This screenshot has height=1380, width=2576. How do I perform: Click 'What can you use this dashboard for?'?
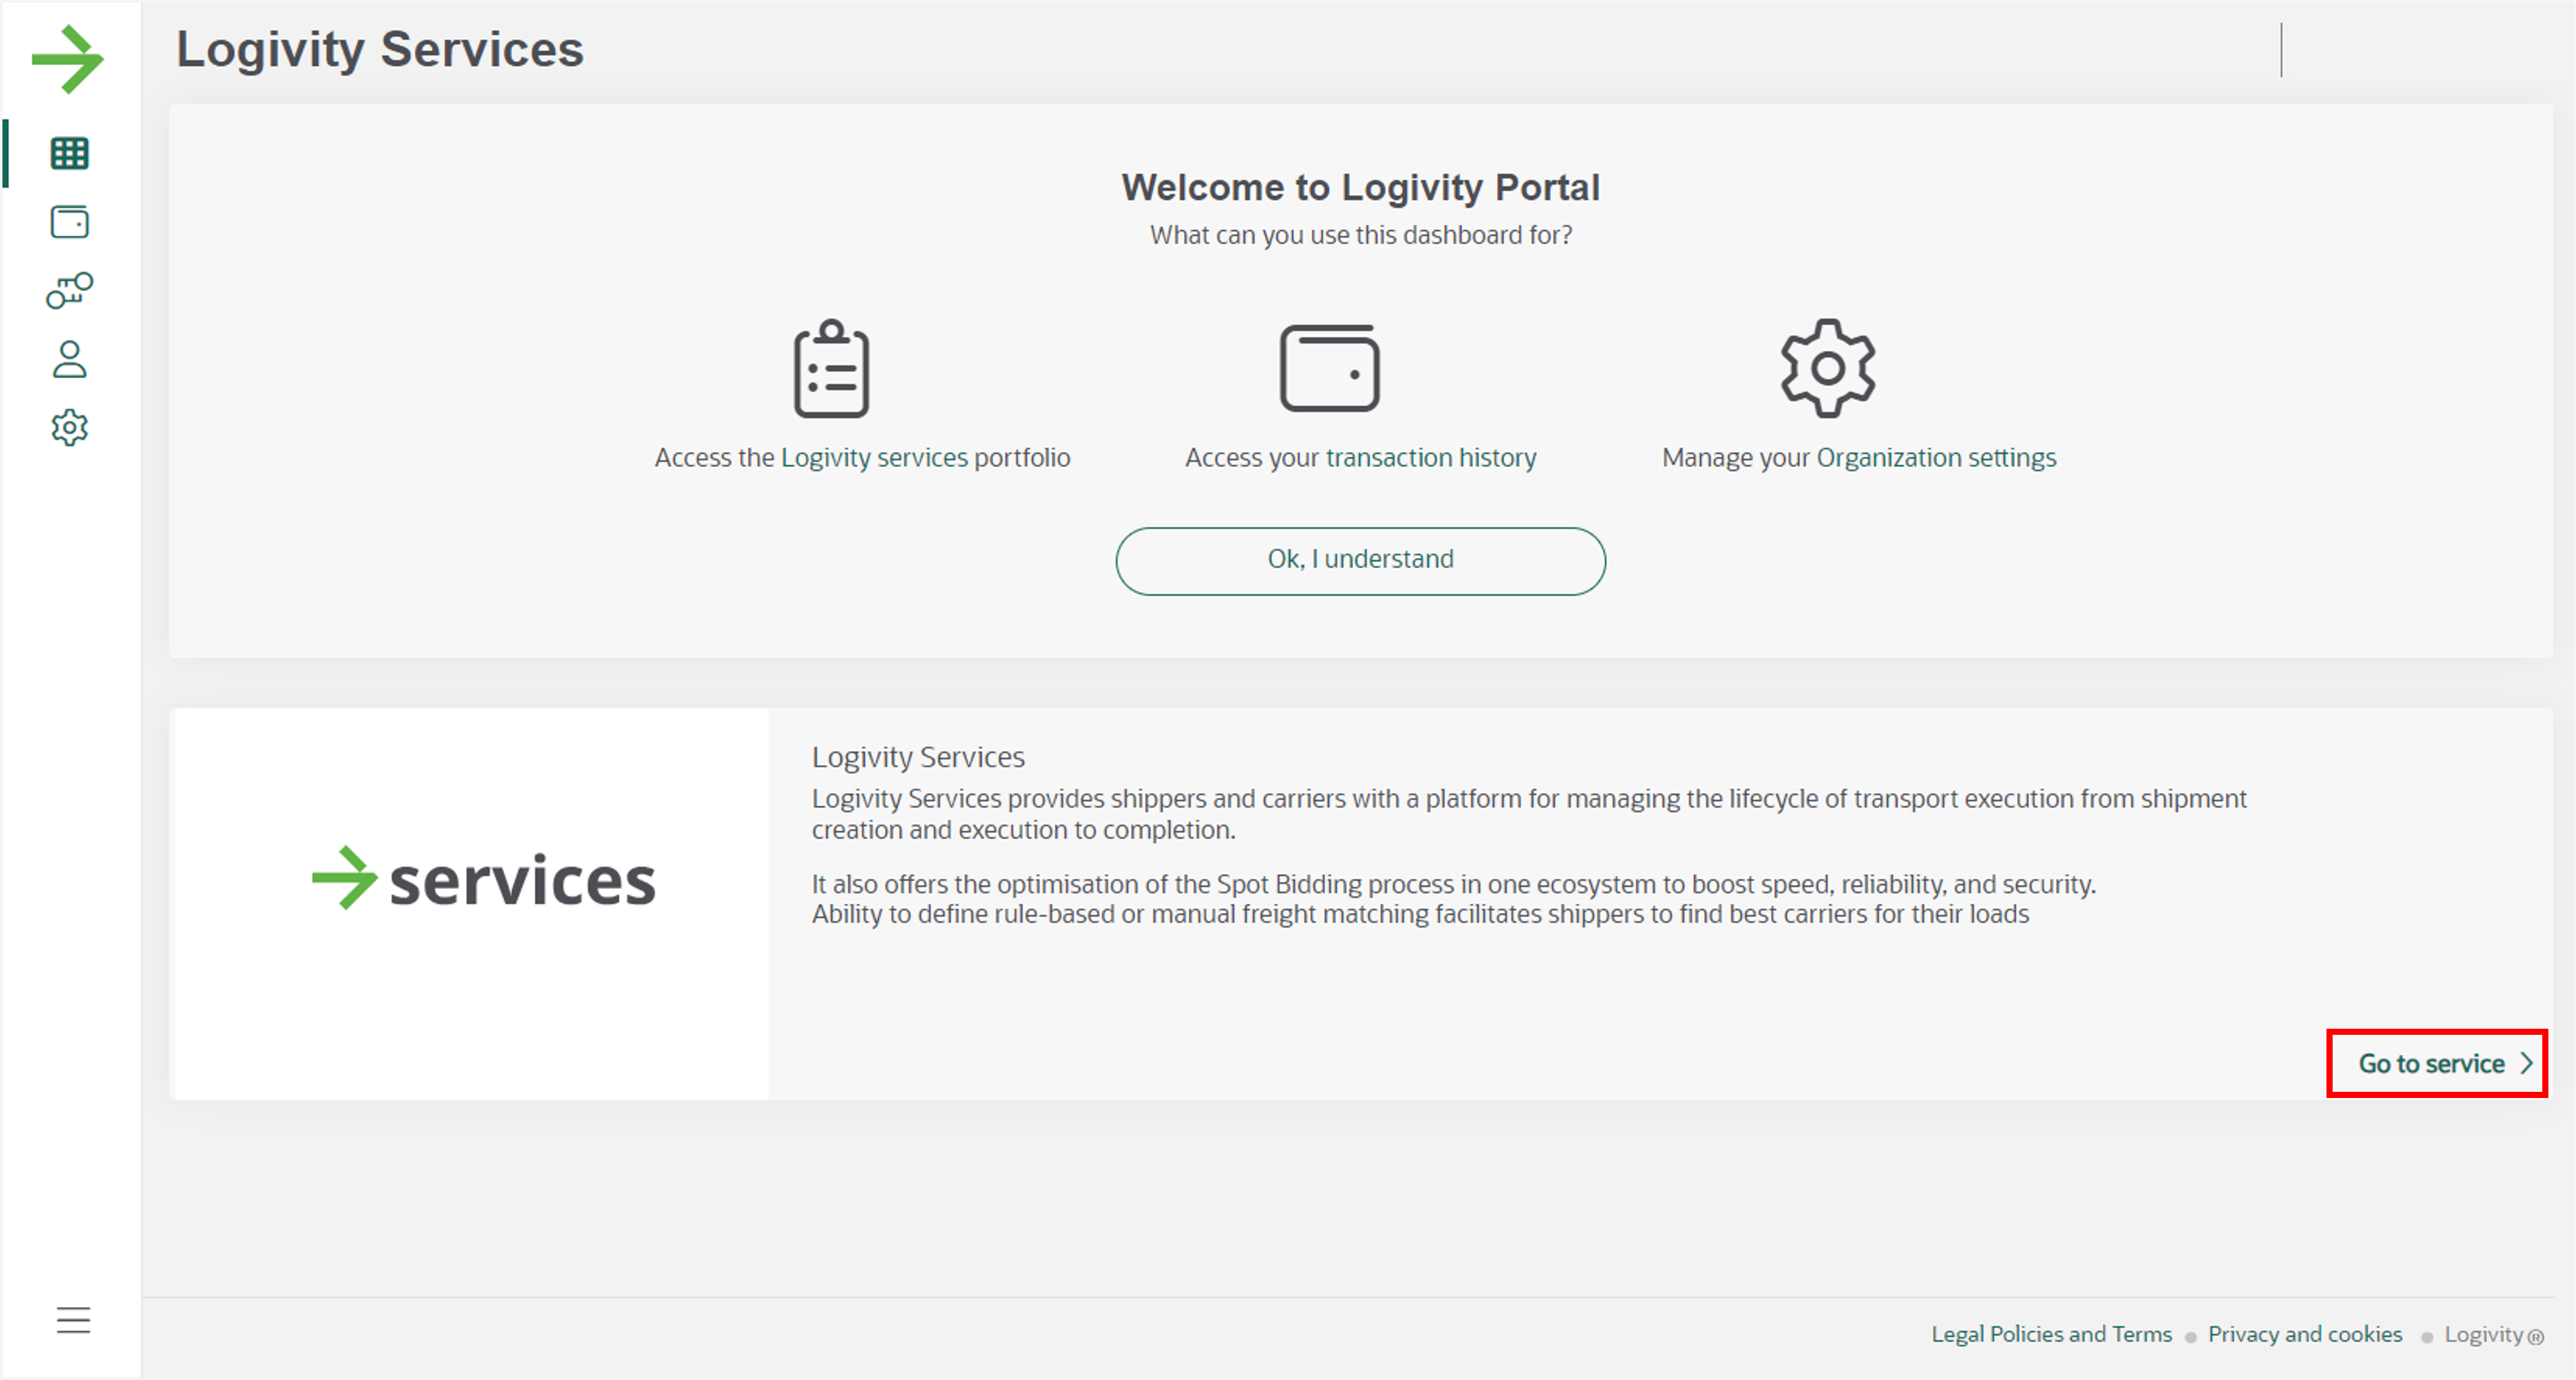point(1361,235)
